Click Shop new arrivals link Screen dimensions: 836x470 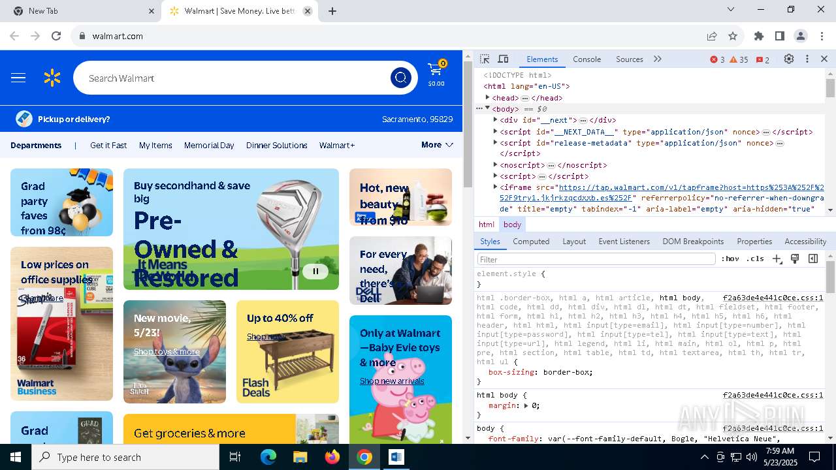[x=392, y=381]
